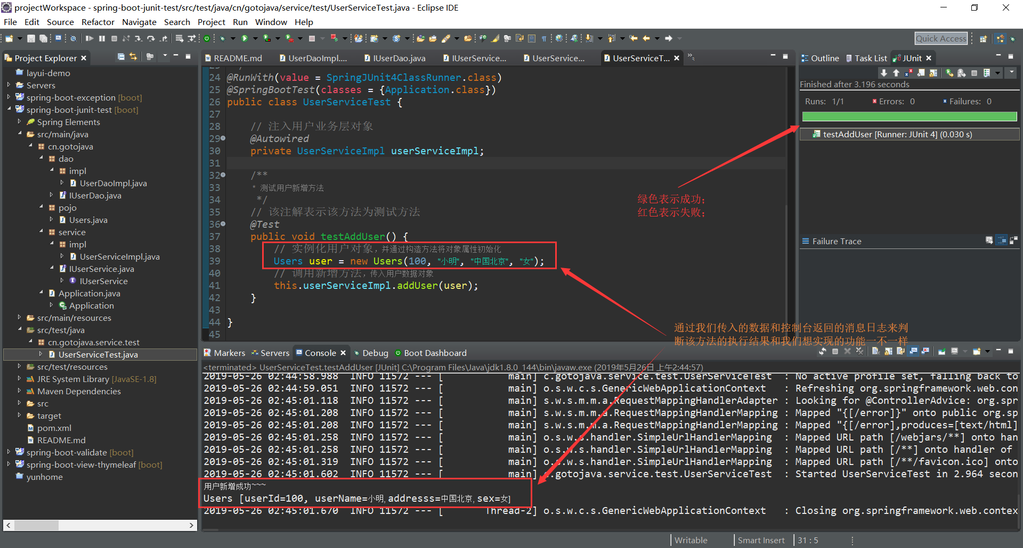Click the green JUnit progress bar
Image resolution: width=1023 pixels, height=548 pixels.
pos(909,117)
